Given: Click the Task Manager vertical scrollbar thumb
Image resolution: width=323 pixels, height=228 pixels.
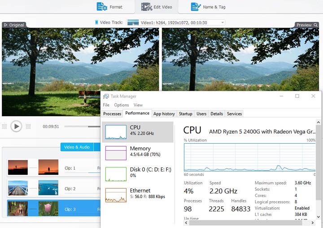Looking at the screenshot, I should pyautogui.click(x=318, y=162).
